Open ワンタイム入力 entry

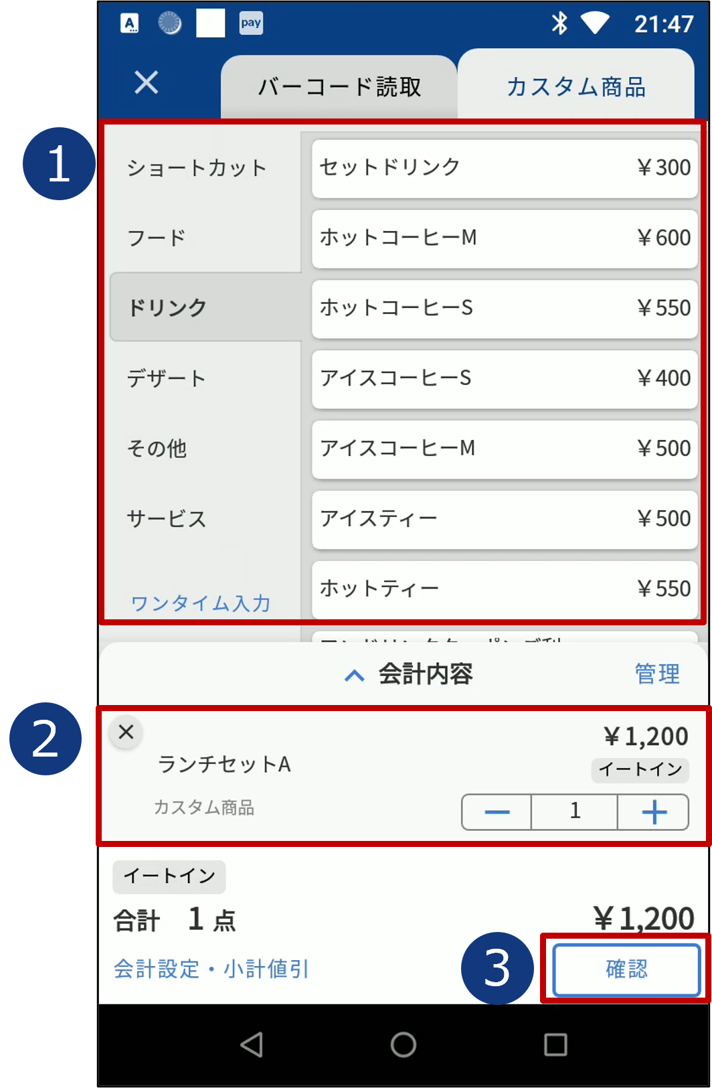coord(201,603)
